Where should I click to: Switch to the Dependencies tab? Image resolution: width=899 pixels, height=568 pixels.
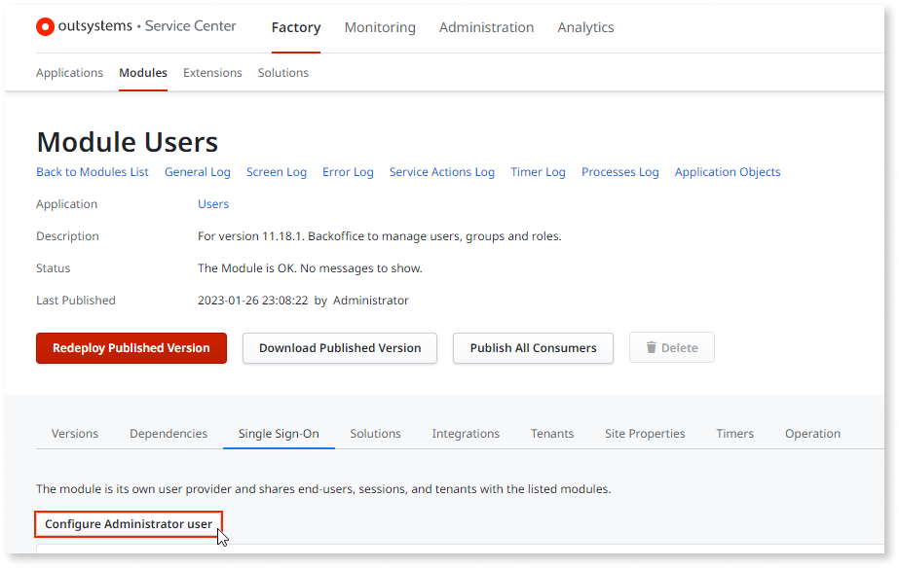click(169, 434)
